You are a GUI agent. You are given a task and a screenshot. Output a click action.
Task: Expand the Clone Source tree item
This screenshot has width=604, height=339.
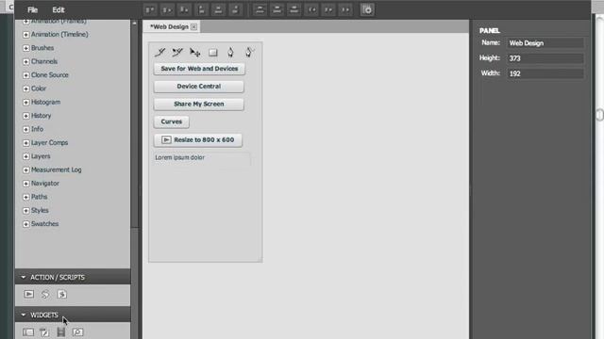[25, 75]
